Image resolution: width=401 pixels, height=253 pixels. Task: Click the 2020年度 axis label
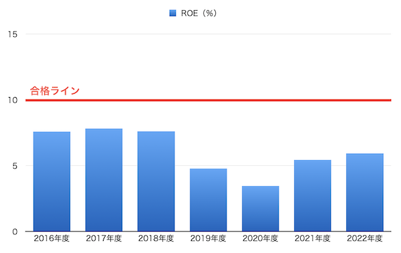[261, 239]
